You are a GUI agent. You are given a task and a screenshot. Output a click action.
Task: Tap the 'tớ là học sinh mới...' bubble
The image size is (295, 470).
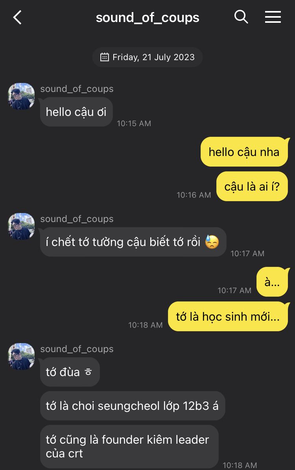pyautogui.click(x=228, y=316)
